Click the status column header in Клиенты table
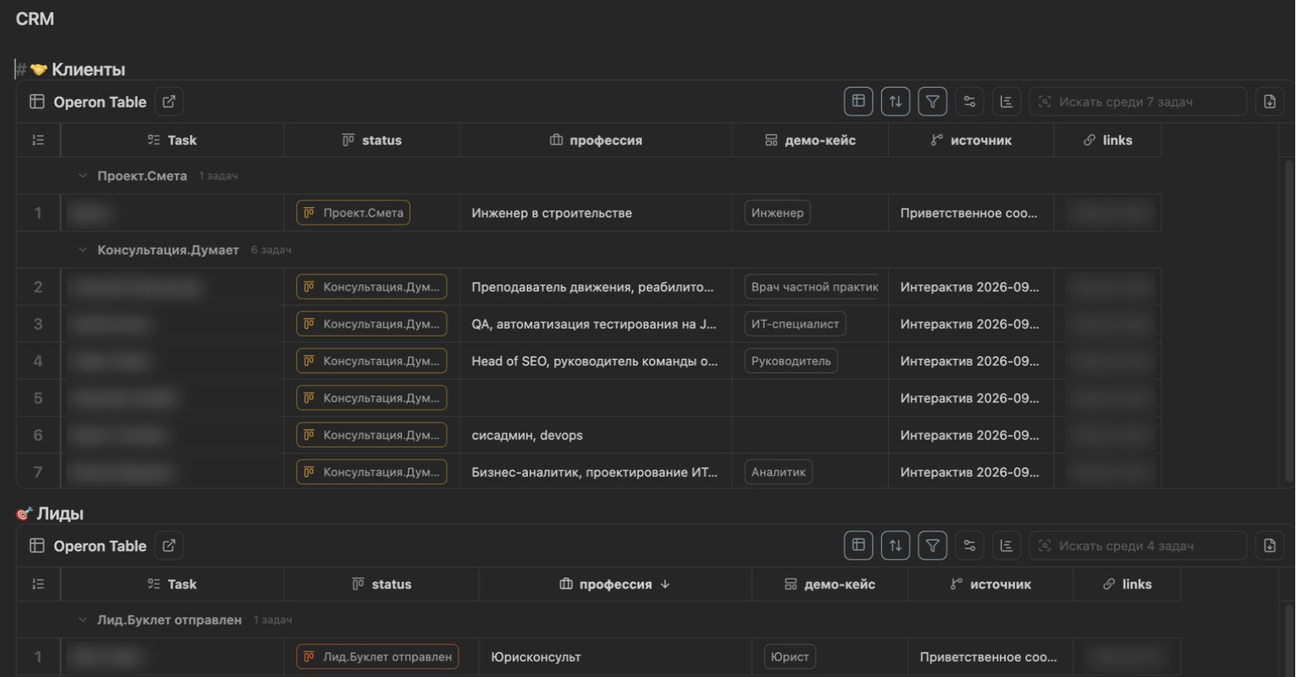 point(372,140)
